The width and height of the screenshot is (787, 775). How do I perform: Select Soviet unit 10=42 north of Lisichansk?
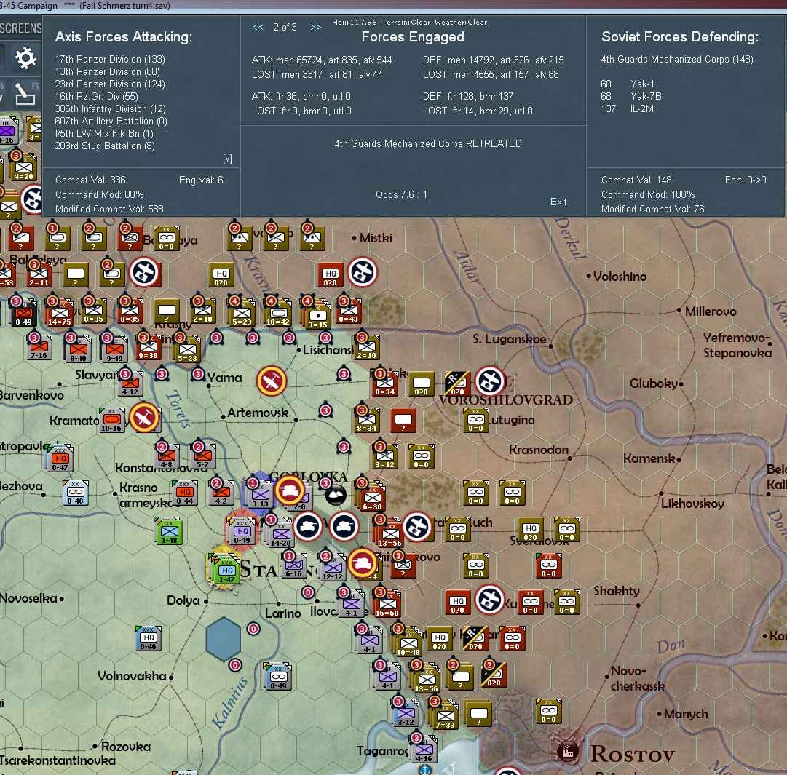pos(277,314)
